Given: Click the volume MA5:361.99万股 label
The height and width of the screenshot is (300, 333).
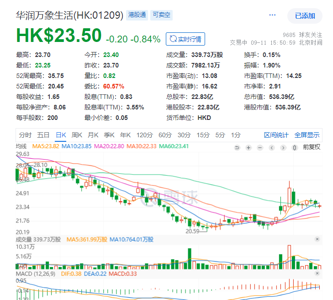Looking at the screenshot, I should tap(87, 239).
